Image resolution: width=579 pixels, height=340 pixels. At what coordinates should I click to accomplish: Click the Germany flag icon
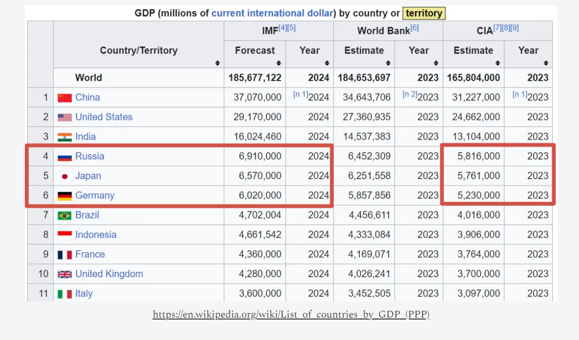pyautogui.click(x=64, y=196)
